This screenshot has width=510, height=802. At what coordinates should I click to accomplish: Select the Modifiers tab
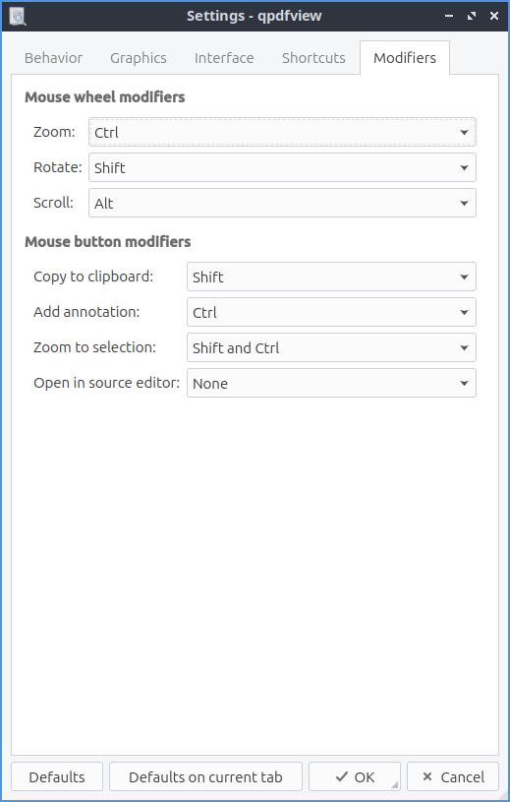pos(405,58)
